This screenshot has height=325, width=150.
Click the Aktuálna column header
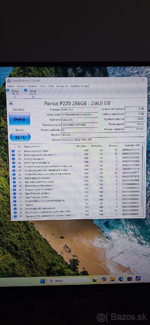click(82, 146)
